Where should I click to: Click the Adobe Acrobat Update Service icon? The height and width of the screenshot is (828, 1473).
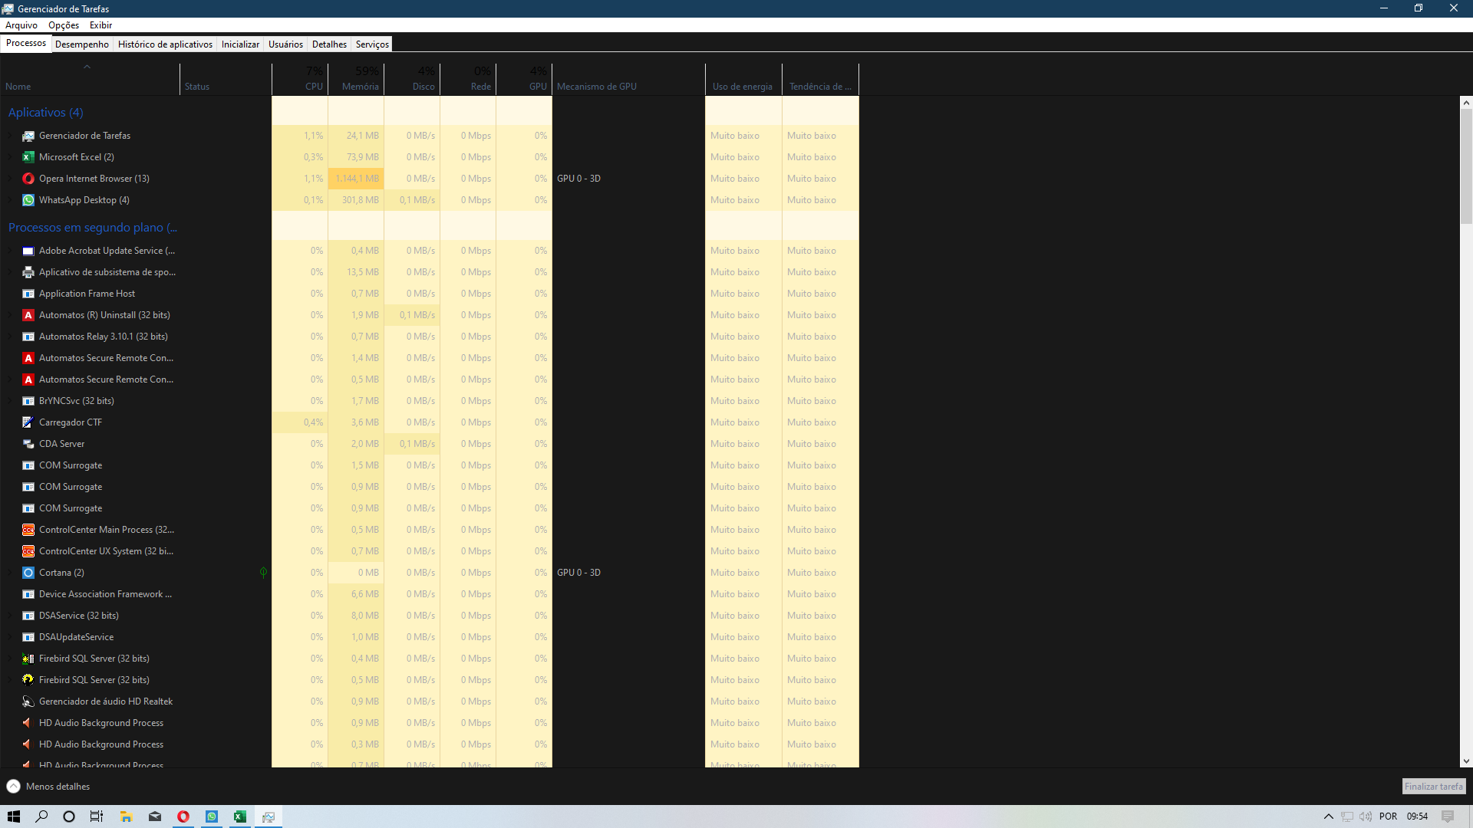click(x=28, y=251)
